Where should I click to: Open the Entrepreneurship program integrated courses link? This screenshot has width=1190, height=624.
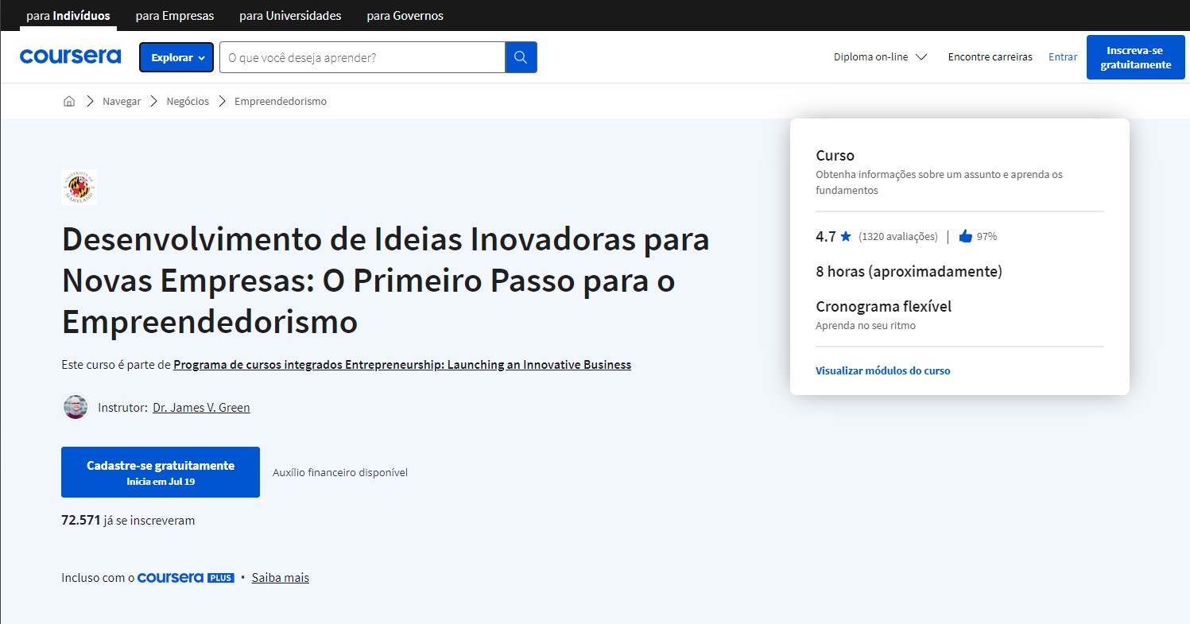point(402,365)
